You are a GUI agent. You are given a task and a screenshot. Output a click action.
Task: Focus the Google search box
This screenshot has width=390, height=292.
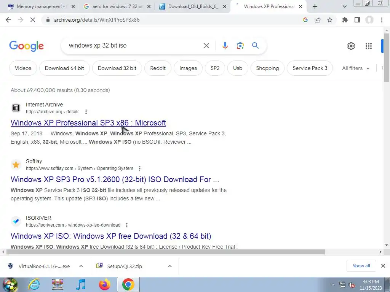point(134,46)
